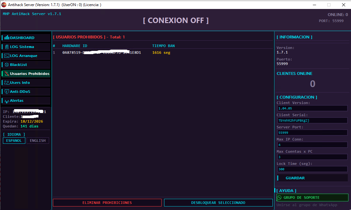
Task: Click the Antihack Server title bar app icon
Action: (x=4, y=5)
